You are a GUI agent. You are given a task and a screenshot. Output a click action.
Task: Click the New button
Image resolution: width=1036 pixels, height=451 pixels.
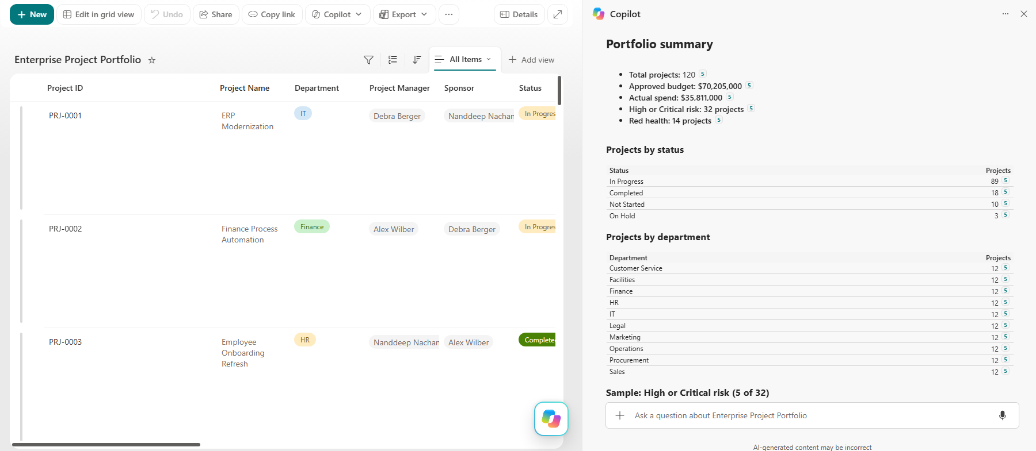pos(32,14)
